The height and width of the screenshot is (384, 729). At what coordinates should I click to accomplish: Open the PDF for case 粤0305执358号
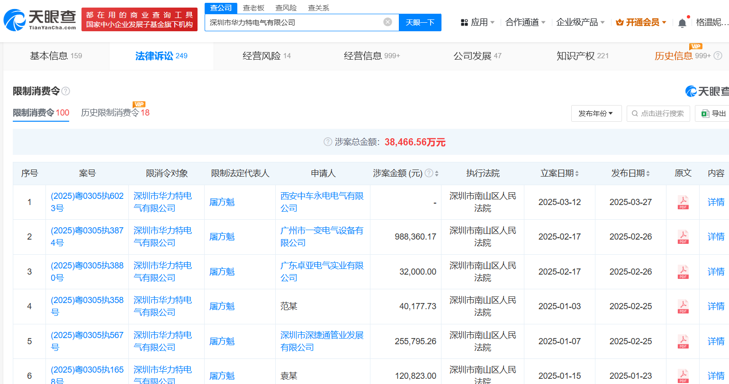(683, 306)
